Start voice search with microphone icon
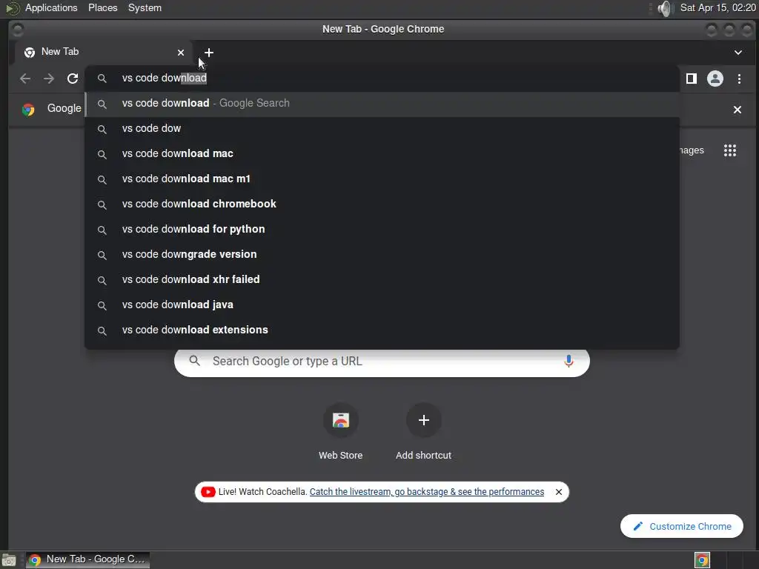Screen dimensions: 759x569 [x=569, y=361]
